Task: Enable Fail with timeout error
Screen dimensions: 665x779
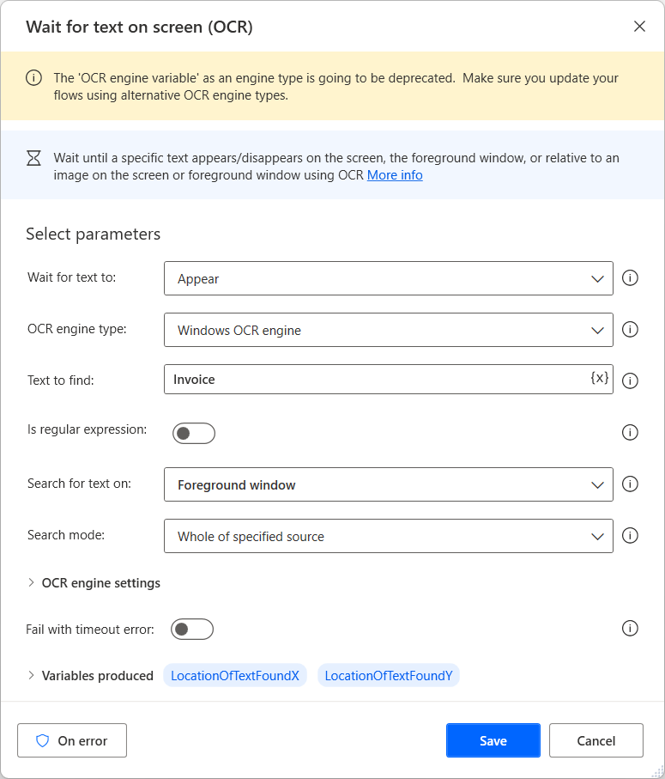Action: (x=192, y=629)
